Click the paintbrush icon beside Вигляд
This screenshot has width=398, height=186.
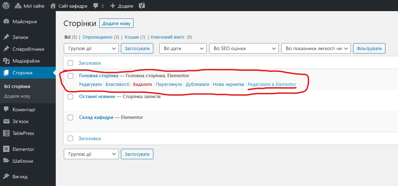pos(6,176)
